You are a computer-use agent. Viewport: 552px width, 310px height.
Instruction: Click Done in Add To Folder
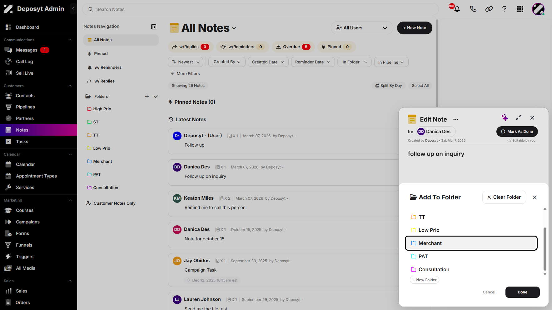522,292
